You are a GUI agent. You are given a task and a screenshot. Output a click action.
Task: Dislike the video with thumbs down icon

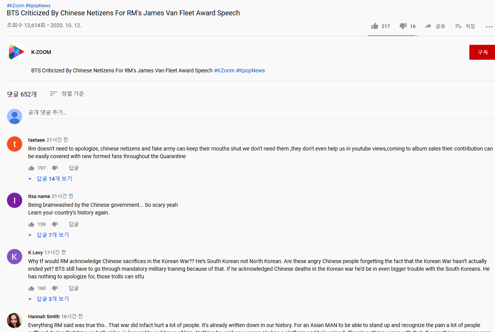click(x=403, y=26)
